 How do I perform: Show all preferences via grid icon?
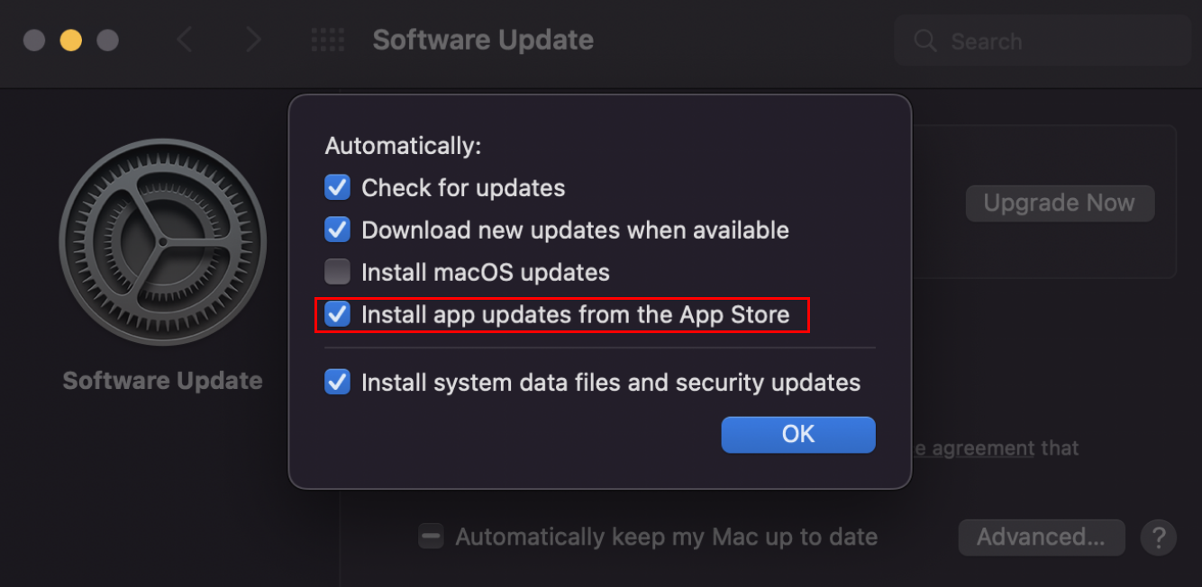pyautogui.click(x=327, y=41)
